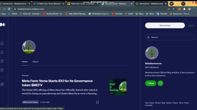Open the Metafarmverse name in sidebar
This screenshot has height=110, width=197.
click(x=153, y=64)
